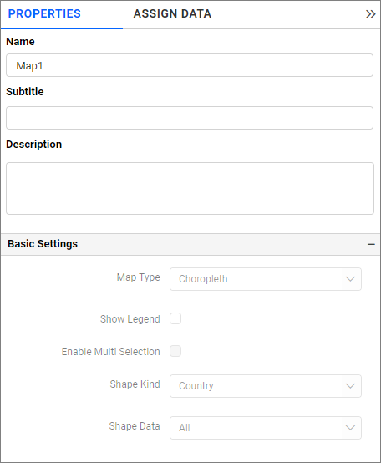Click the empty Subtitle input field
The image size is (381, 463).
(190, 118)
